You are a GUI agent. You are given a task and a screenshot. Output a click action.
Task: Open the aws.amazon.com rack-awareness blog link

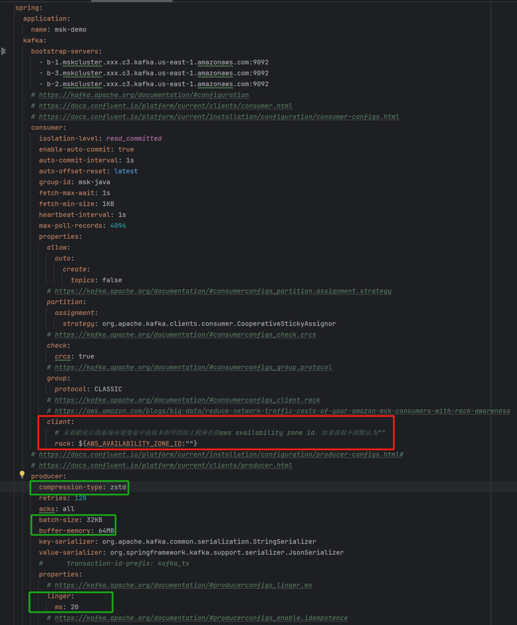pos(282,411)
